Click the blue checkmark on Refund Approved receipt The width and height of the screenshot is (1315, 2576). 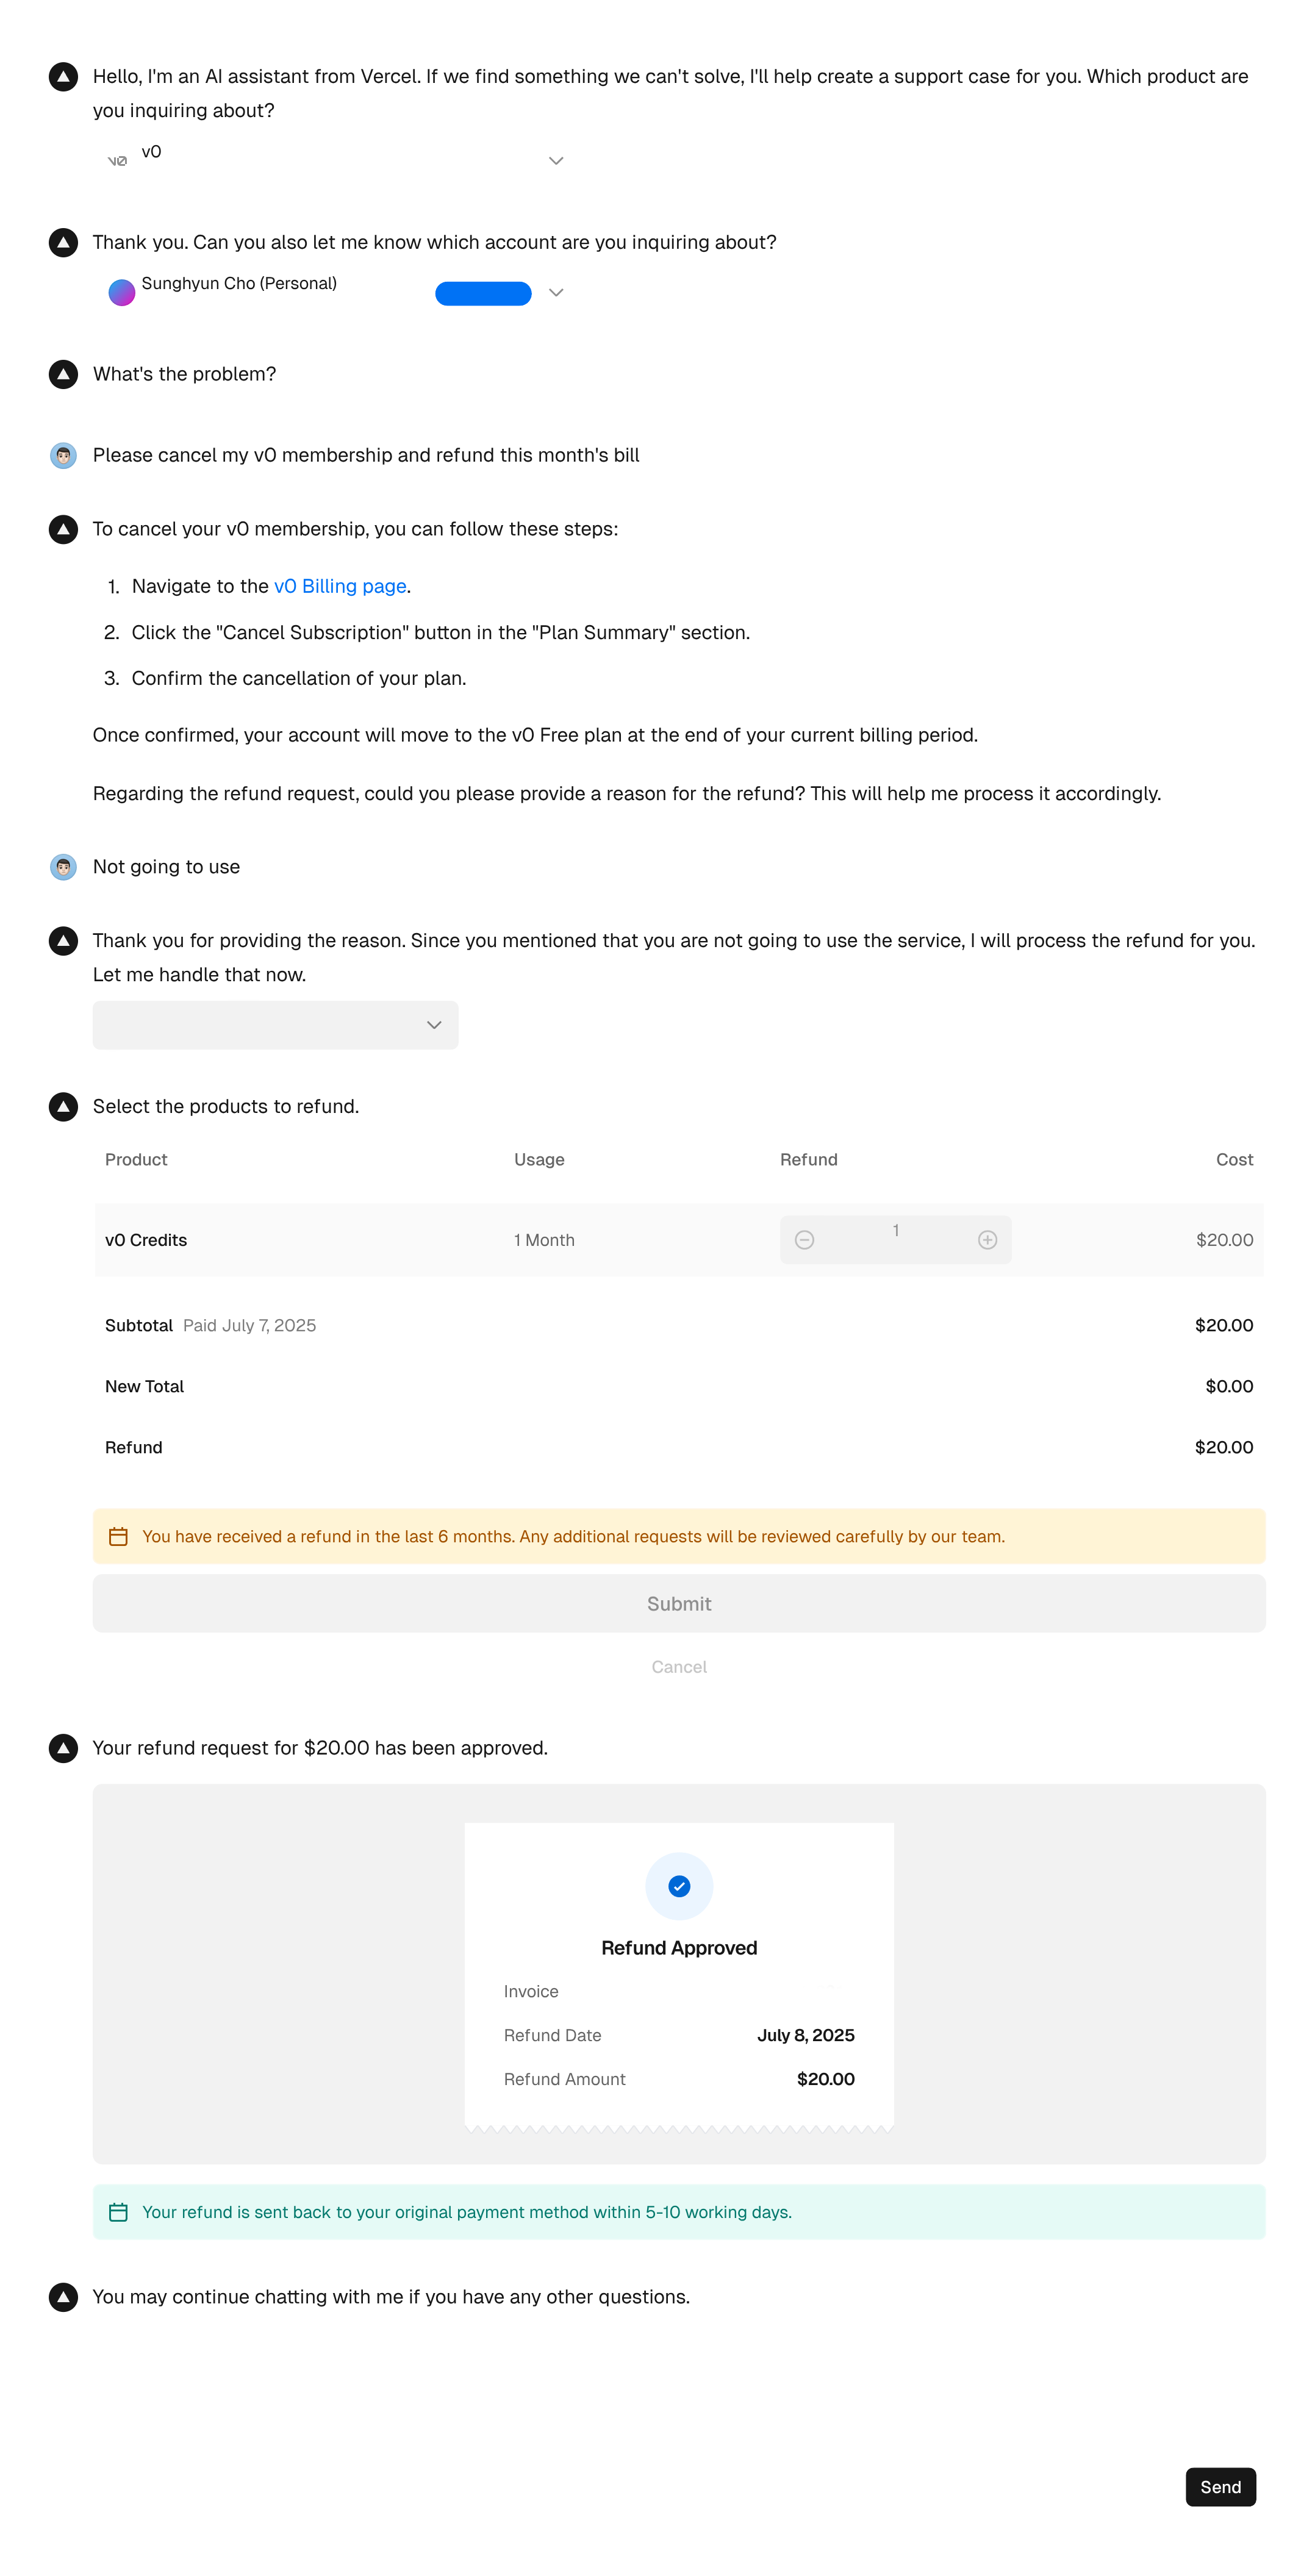coord(679,1887)
